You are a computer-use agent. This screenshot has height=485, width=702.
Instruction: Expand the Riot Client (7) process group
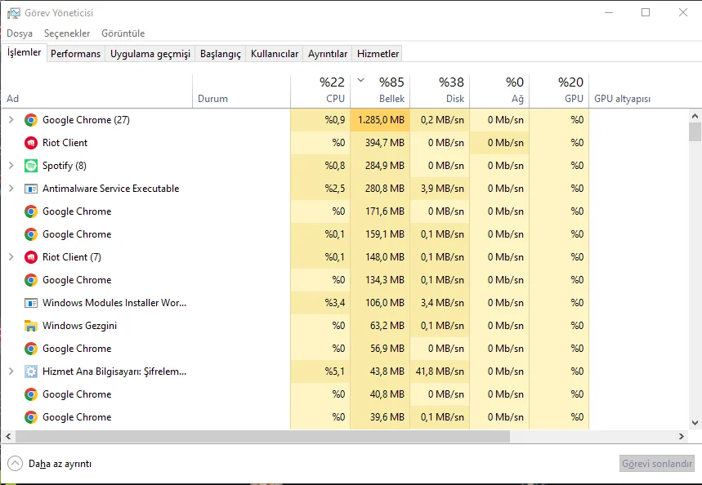pyautogui.click(x=11, y=257)
